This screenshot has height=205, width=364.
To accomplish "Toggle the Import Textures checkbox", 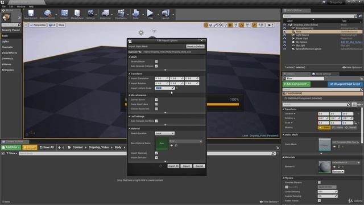I will click(x=156, y=158).
